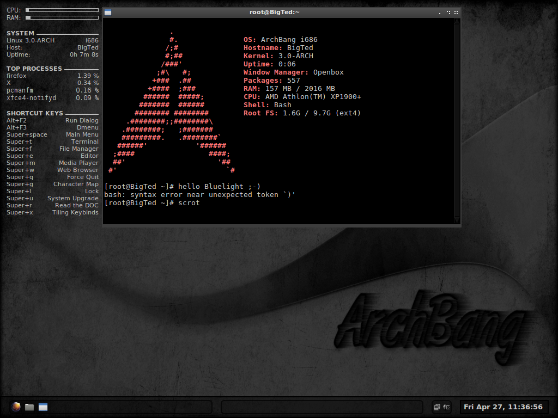
Task: Click 'Root FS: 1.6G / 9.7G (ext4)' line
Action: point(302,113)
